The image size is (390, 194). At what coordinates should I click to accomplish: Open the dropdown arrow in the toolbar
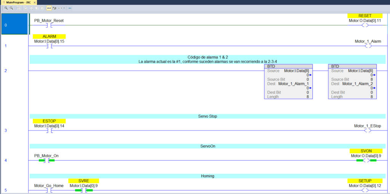(x=64, y=8)
